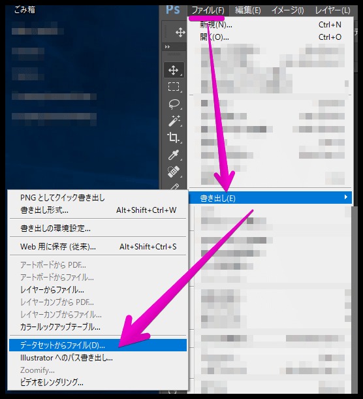This screenshot has height=399, width=363.
Task: Select the Crop tool
Action: 174,138
